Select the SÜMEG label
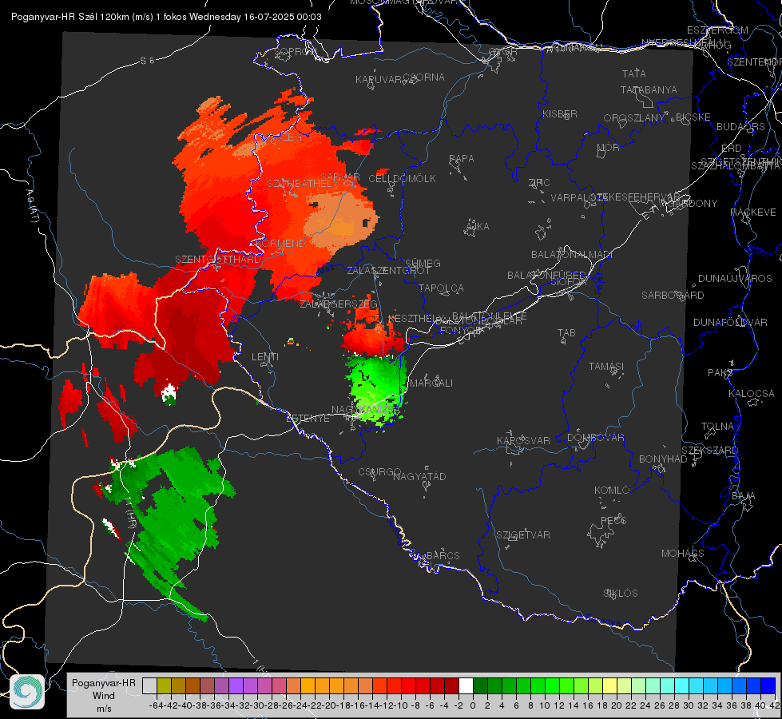Image resolution: width=782 pixels, height=719 pixels. (423, 264)
